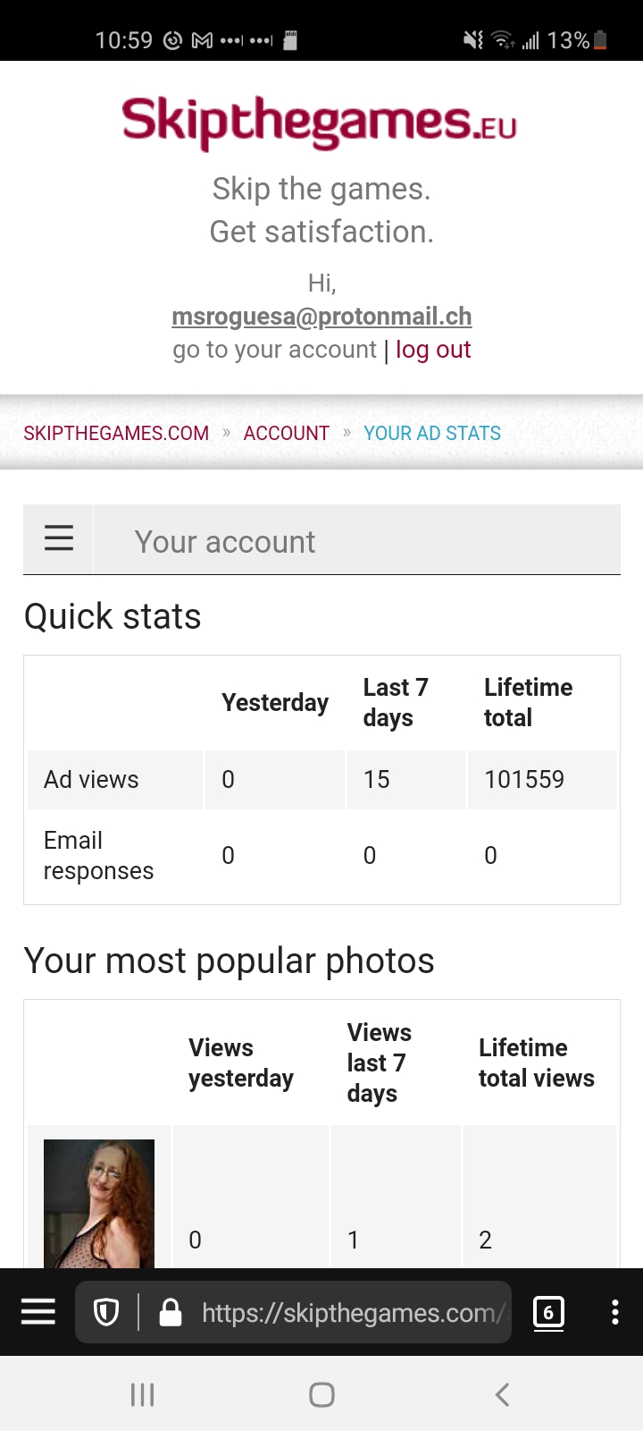Select the ACCOUNT breadcrumb item
Viewport: 643px width, 1431px height.
coord(287,434)
